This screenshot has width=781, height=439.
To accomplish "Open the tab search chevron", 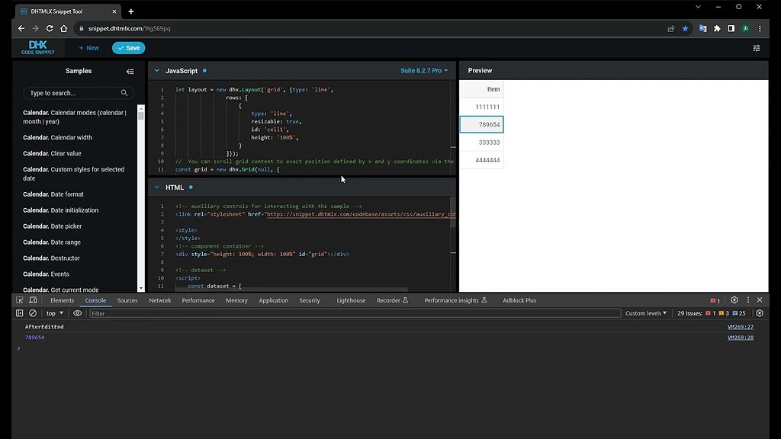I will pyautogui.click(x=698, y=7).
